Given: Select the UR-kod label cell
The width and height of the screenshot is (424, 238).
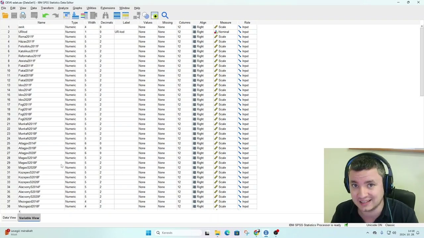Looking at the screenshot, I should pos(126,32).
